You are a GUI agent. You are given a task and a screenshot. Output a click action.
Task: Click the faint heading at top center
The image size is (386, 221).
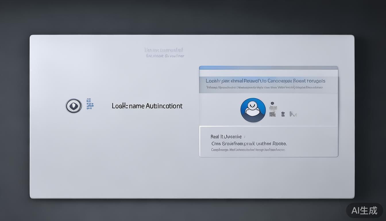point(164,50)
